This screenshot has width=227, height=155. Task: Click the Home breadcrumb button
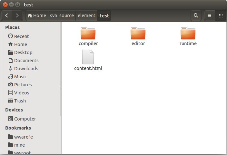point(37,15)
